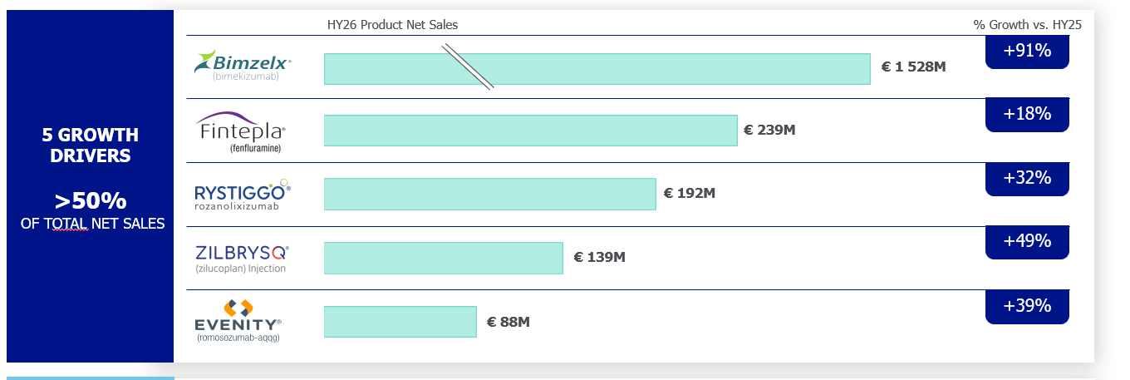
Task: Select the 'HY26 Product Net Sales' column header
Action: 392,25
